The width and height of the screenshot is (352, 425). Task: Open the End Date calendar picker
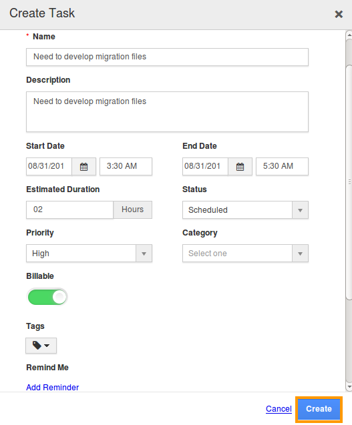click(x=240, y=166)
